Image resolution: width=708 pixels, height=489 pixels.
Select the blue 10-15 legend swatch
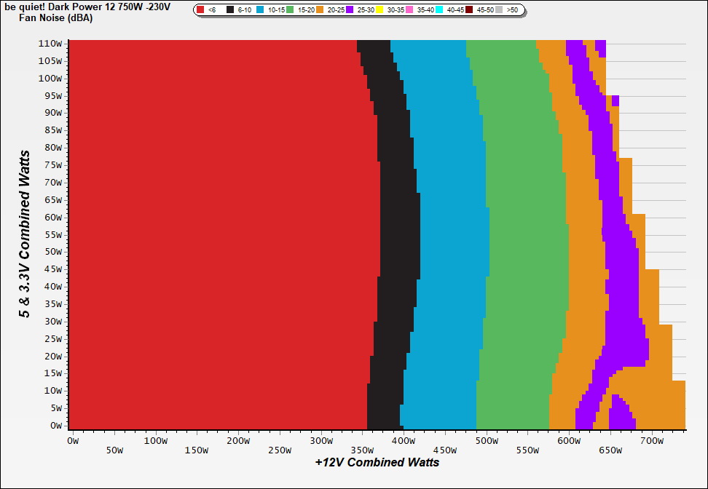(x=260, y=9)
